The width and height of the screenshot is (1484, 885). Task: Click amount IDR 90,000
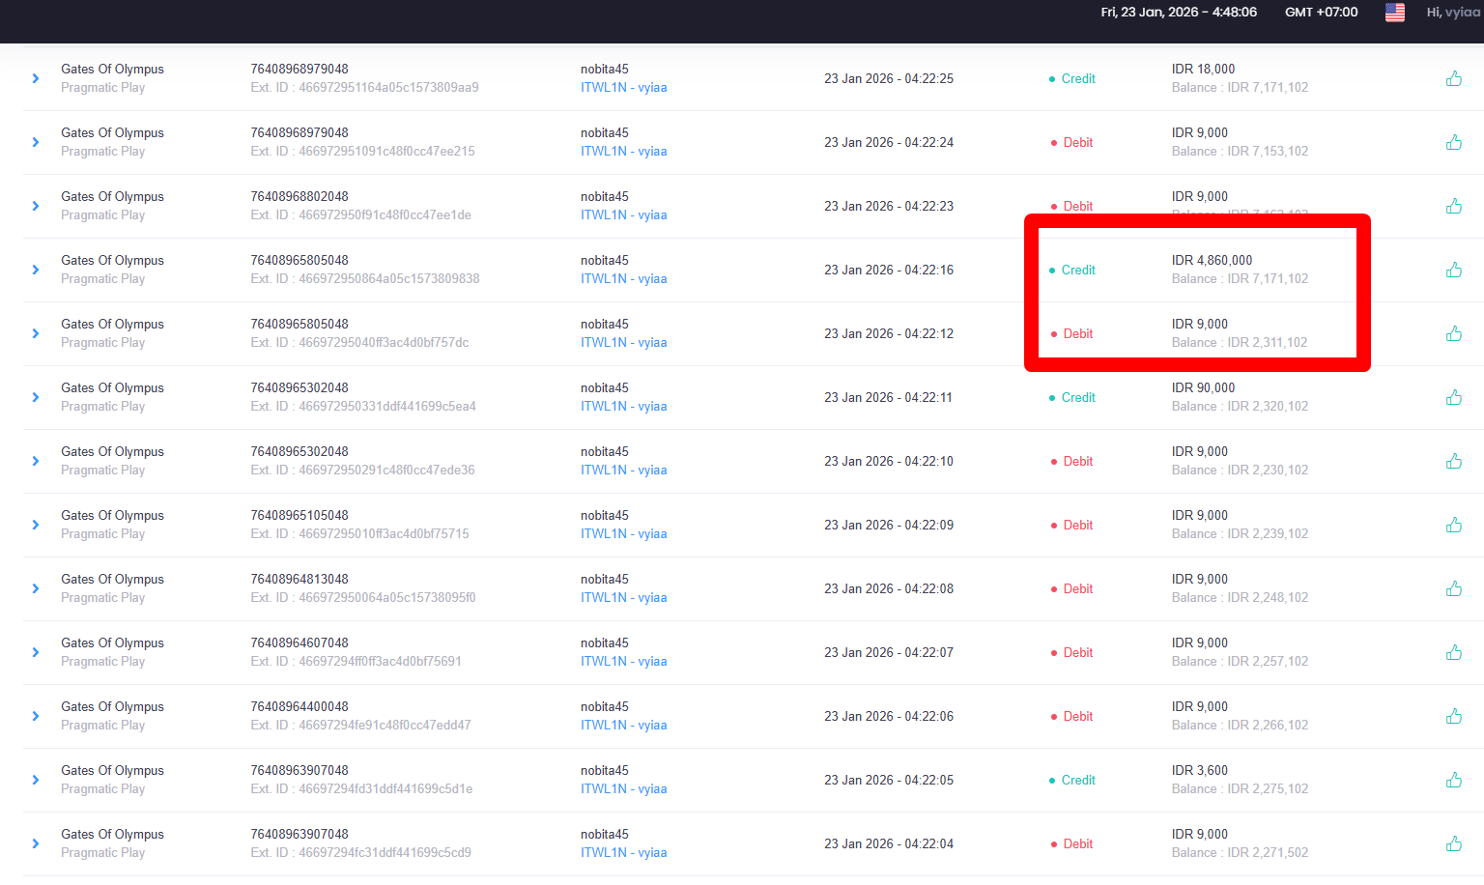[1203, 387]
